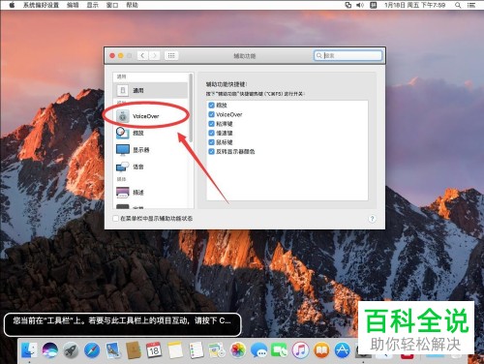Open Notes from the Dock

[x=175, y=350]
